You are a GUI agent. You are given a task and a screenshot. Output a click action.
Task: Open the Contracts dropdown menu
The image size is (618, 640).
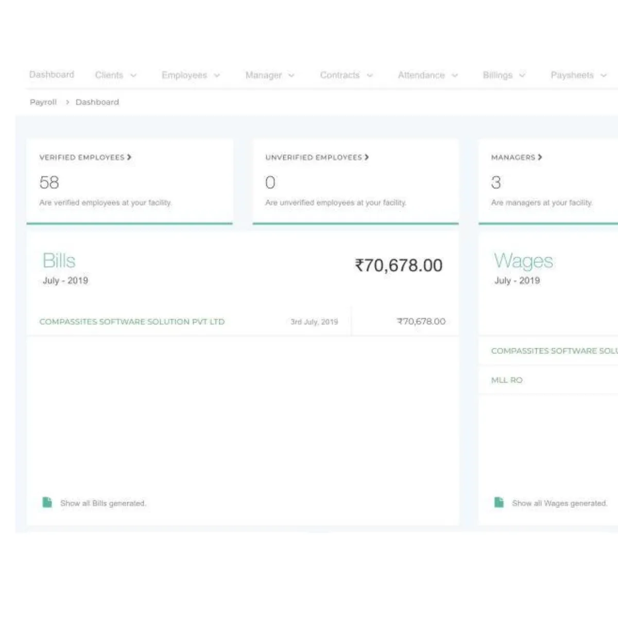tap(346, 75)
